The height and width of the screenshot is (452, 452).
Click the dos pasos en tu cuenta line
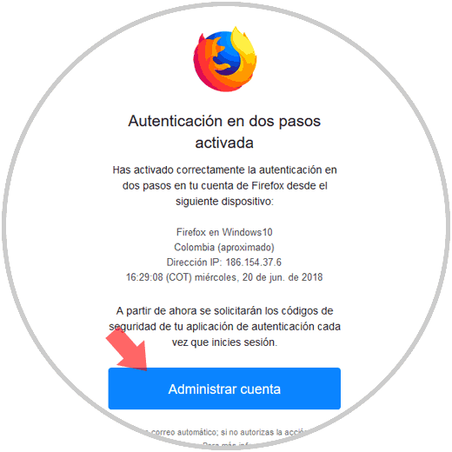[224, 186]
